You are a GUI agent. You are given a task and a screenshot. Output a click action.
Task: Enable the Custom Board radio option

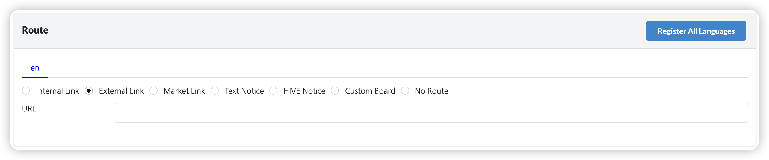coord(335,91)
